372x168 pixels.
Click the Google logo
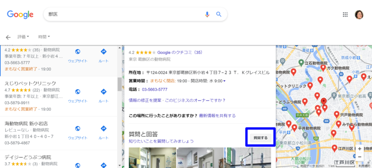20,15
